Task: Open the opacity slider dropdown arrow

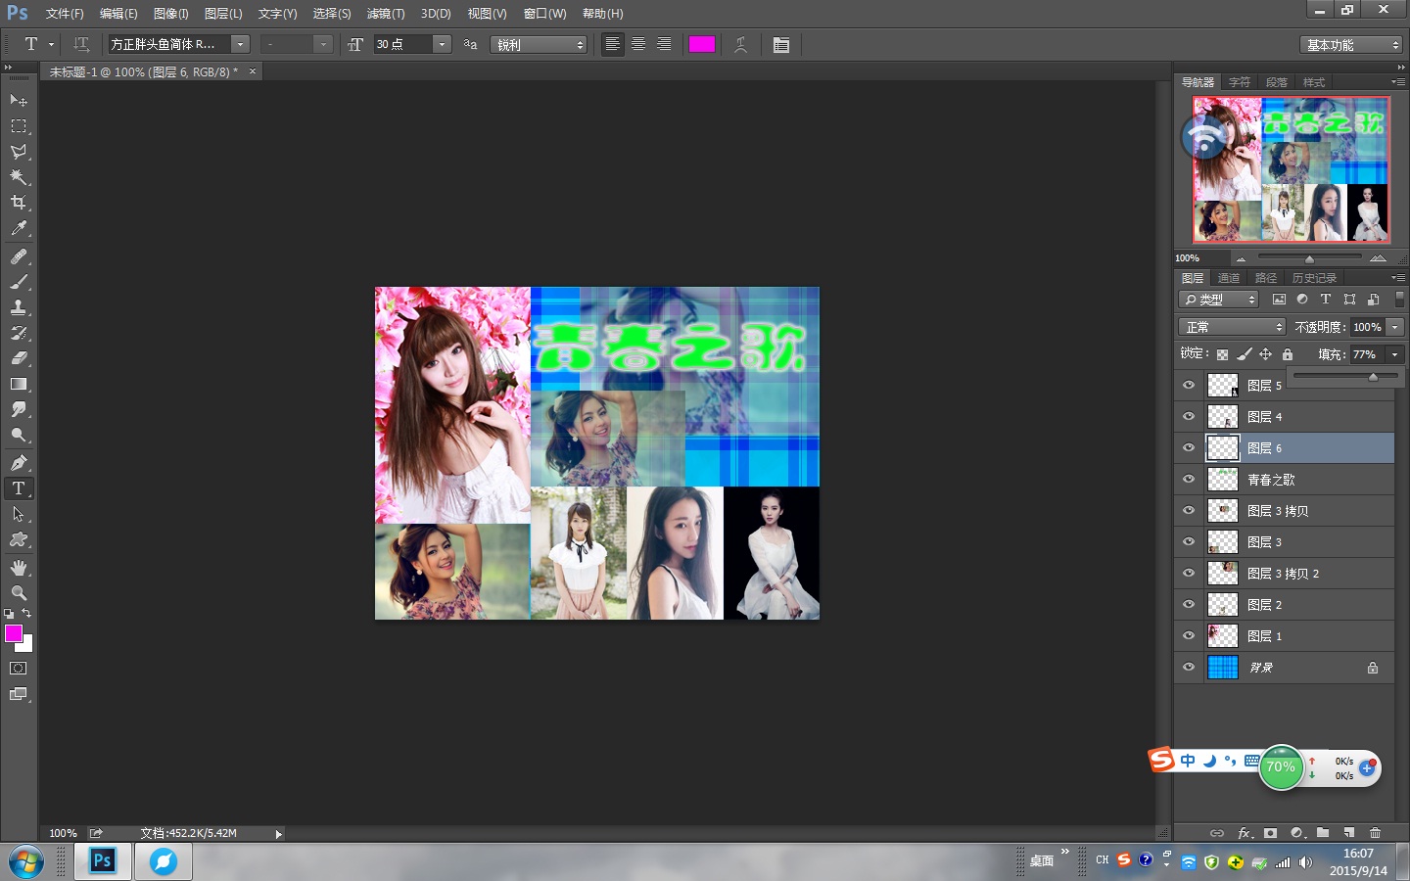Action: click(1395, 327)
